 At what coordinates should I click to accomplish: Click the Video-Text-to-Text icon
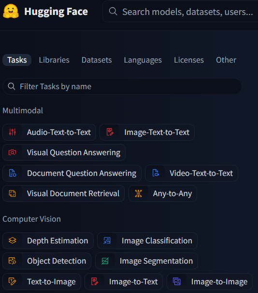click(156, 173)
